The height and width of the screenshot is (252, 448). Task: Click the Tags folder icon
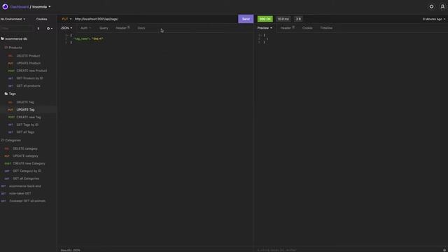6,94
